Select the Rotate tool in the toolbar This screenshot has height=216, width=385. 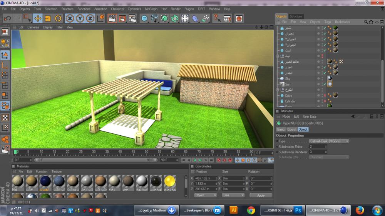[x=58, y=18]
